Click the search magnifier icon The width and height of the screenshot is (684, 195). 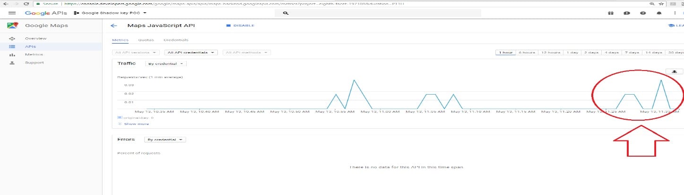286,13
